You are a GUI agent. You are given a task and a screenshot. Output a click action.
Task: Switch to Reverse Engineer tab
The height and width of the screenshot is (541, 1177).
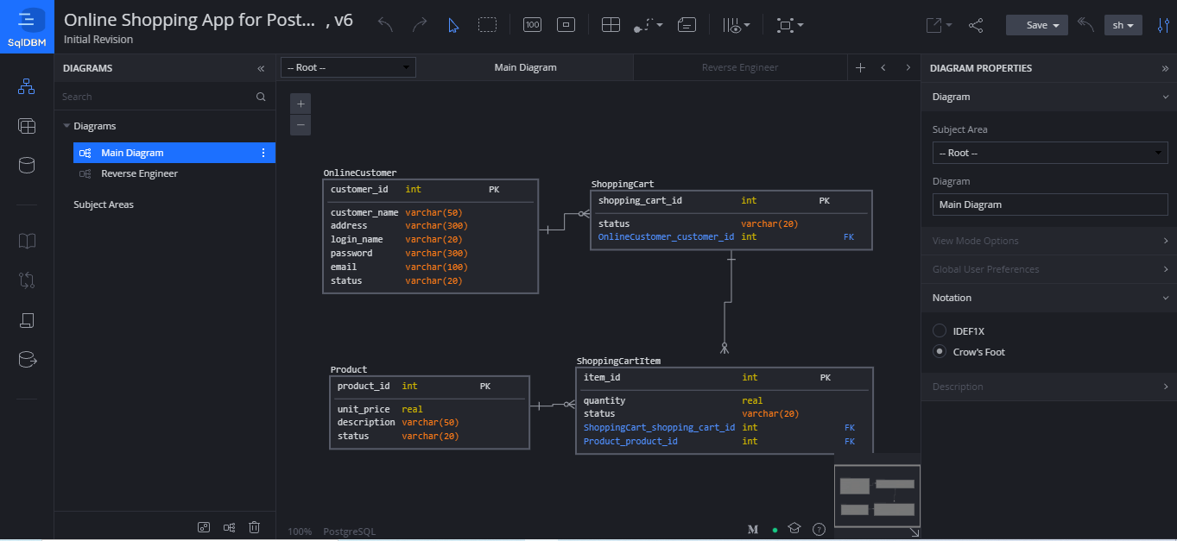tap(740, 67)
